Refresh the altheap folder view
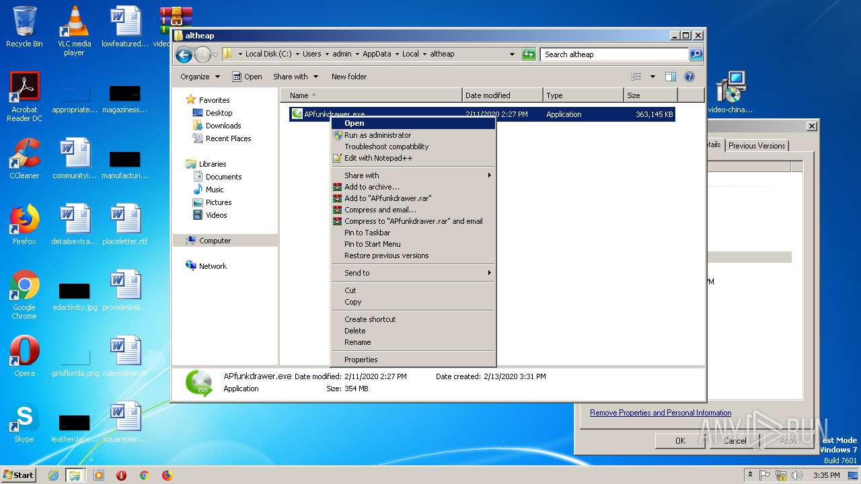 [x=529, y=54]
